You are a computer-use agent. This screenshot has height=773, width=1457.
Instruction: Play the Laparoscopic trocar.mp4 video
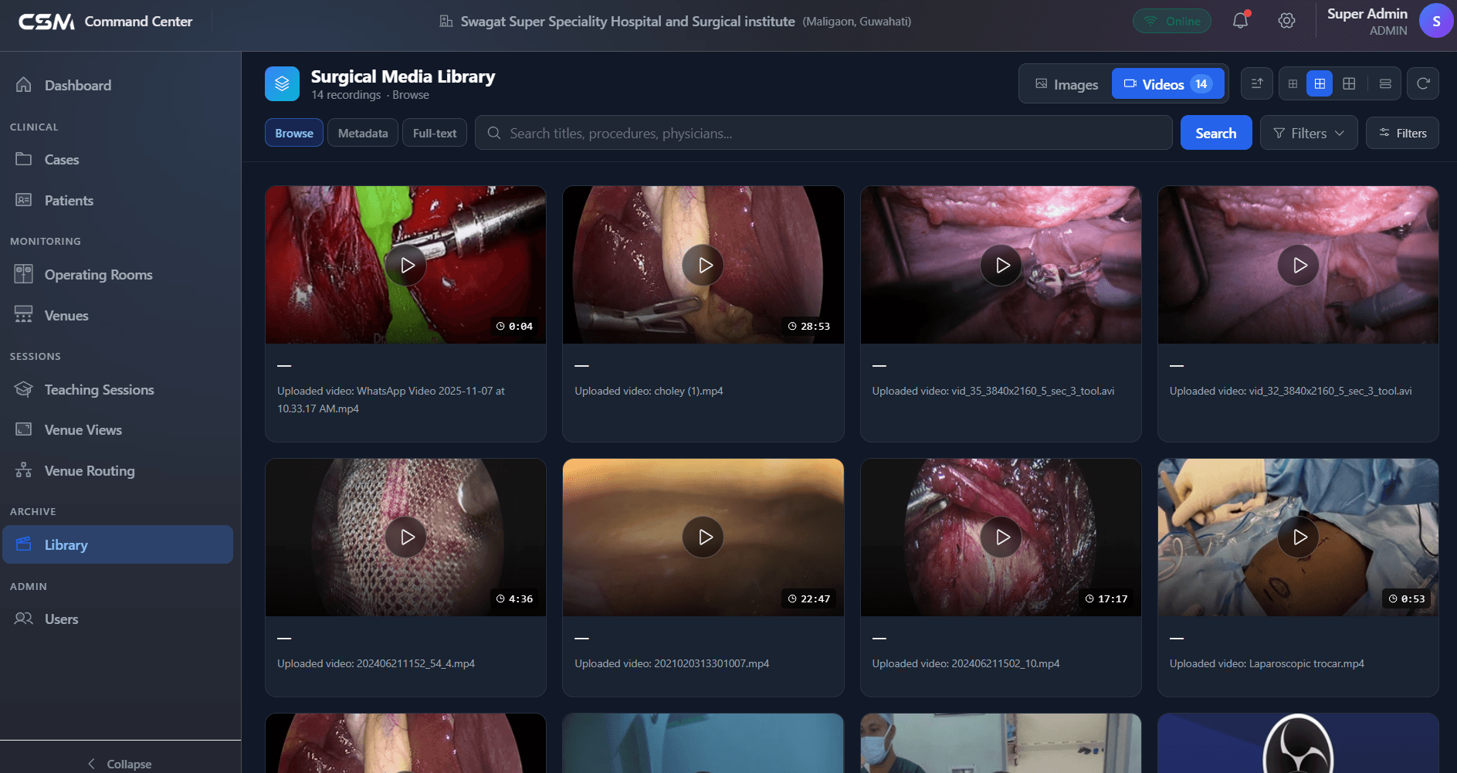click(x=1299, y=537)
